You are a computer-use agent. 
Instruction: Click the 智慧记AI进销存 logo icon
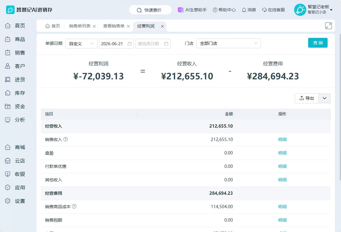coord(10,10)
